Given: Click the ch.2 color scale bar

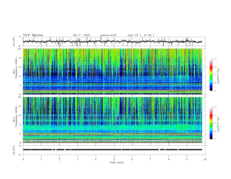Looking at the screenshot, I should [211, 123].
